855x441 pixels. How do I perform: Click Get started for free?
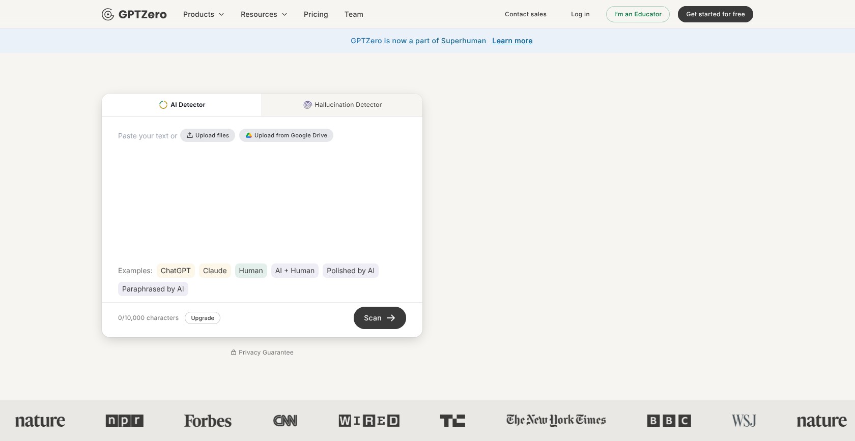[716, 14]
